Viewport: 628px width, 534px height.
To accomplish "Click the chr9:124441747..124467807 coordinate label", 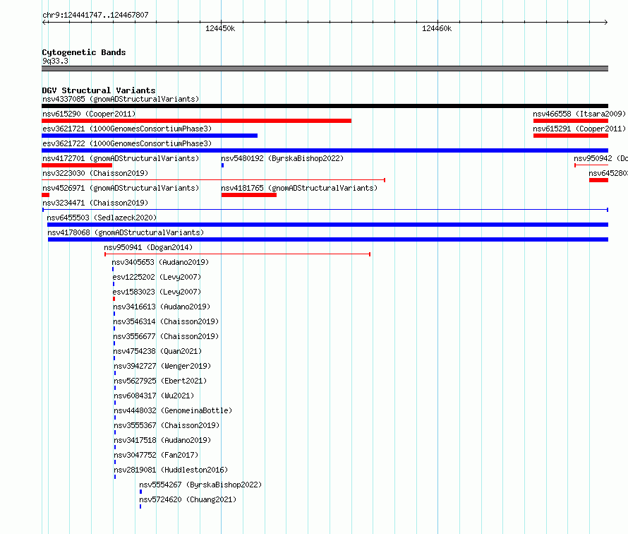I will tap(95, 15).
